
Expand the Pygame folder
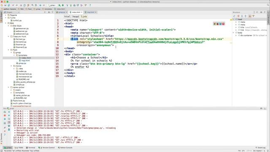point(6,15)
